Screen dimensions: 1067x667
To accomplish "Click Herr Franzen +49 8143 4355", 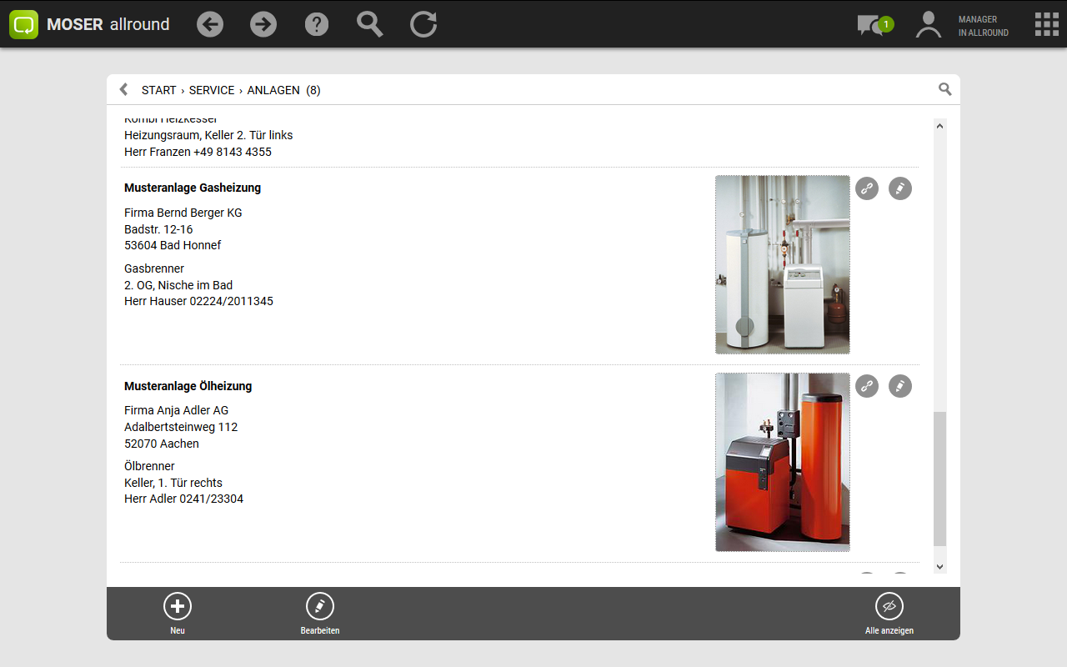I will coord(198,152).
